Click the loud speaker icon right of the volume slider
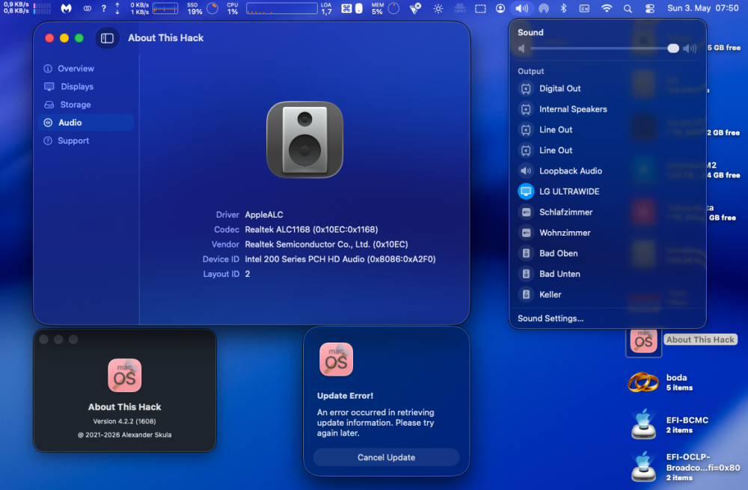This screenshot has height=490, width=748. pos(690,48)
